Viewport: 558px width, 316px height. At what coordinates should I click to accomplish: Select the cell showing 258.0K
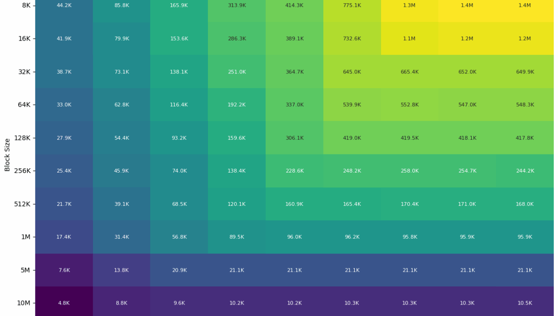(x=410, y=171)
